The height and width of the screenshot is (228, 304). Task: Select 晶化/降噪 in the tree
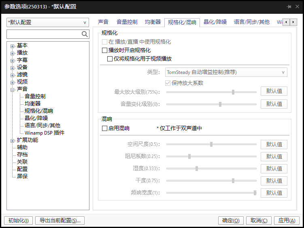pyautogui.click(x=36, y=118)
